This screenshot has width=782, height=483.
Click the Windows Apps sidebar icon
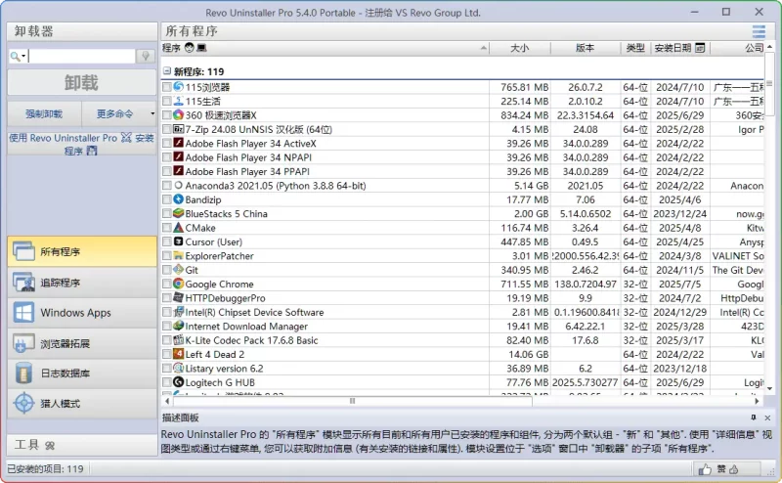tap(23, 313)
